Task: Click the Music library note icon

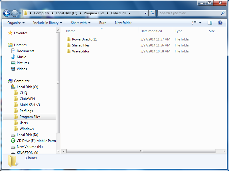Action: pos(13,57)
